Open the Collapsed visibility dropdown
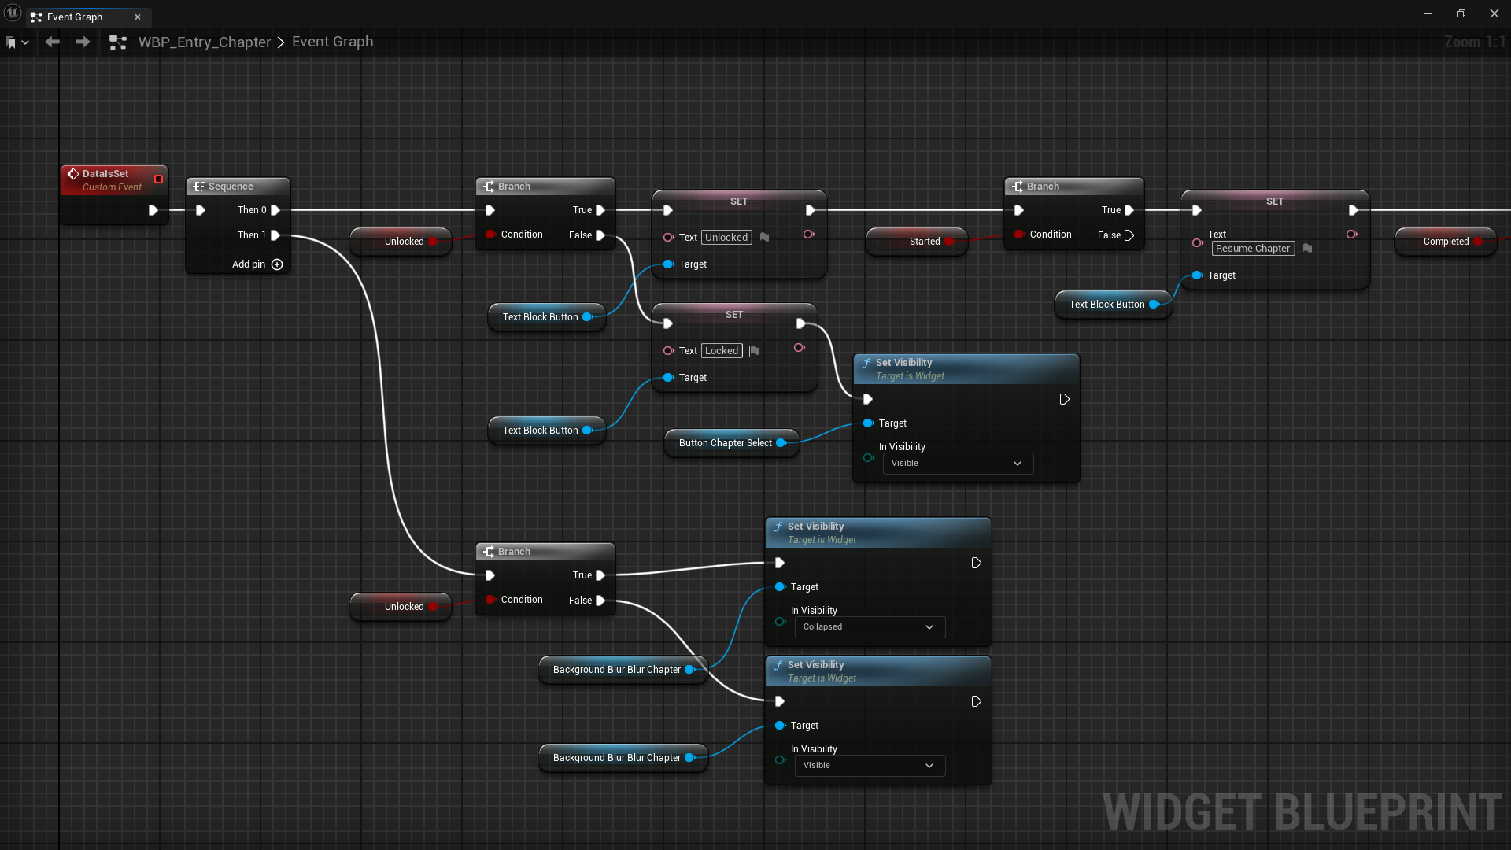Image resolution: width=1511 pixels, height=850 pixels. point(869,627)
